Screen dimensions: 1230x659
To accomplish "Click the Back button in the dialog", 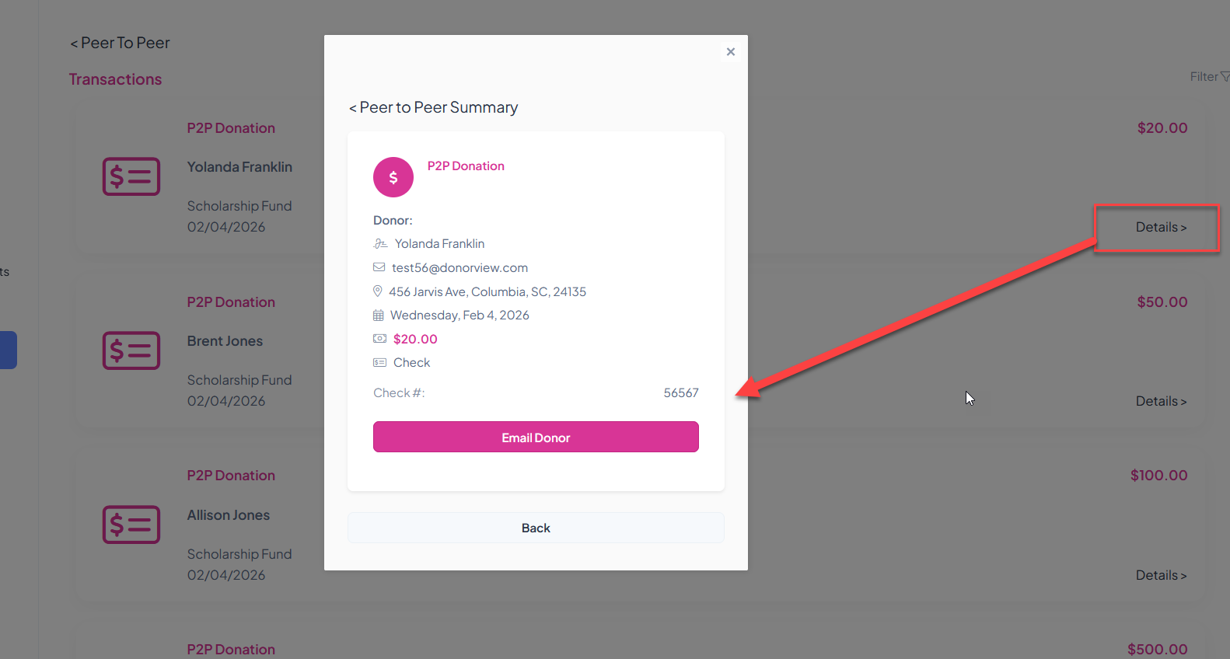I will pyautogui.click(x=536, y=528).
